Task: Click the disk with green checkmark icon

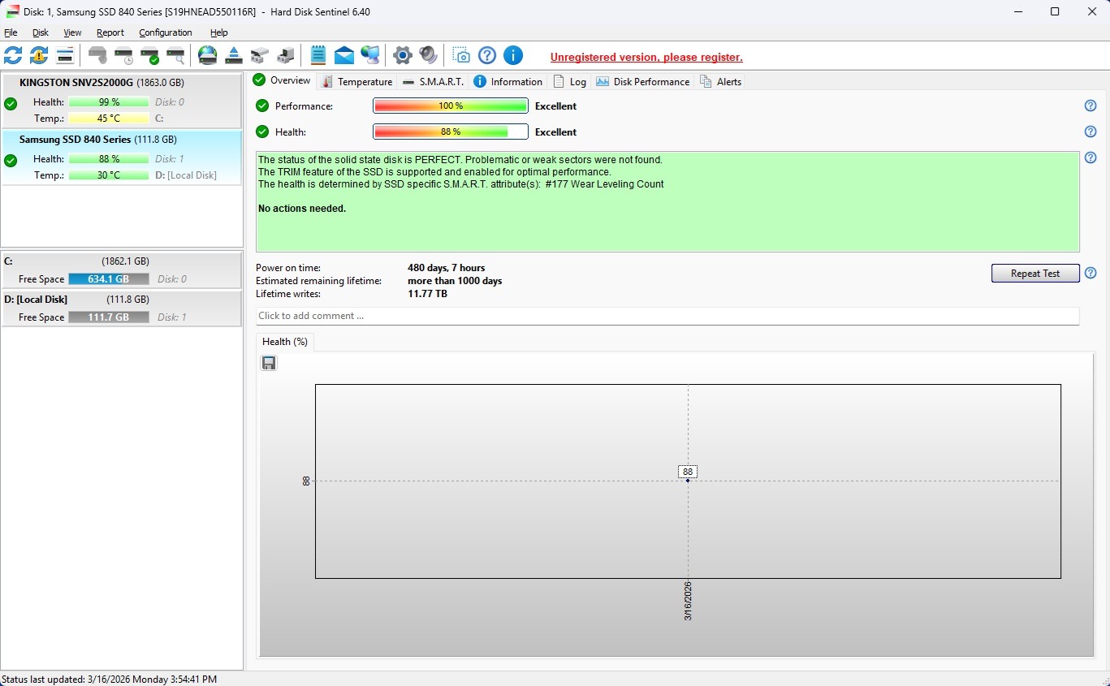Action: [149, 55]
